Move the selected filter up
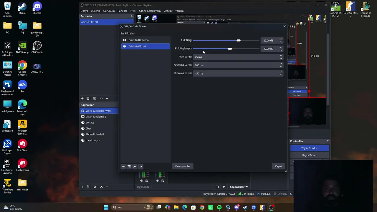The height and width of the screenshot is (212, 377). coord(135,167)
